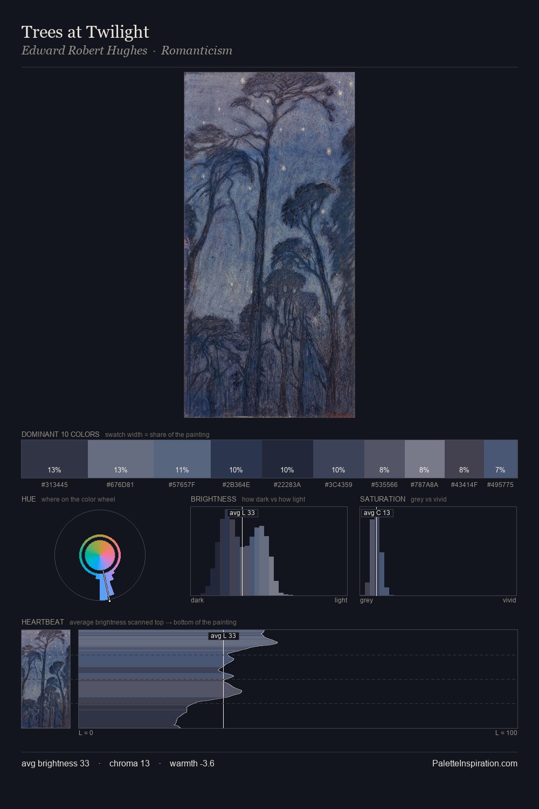
Task: Click the 7% share label
Action: click(500, 470)
